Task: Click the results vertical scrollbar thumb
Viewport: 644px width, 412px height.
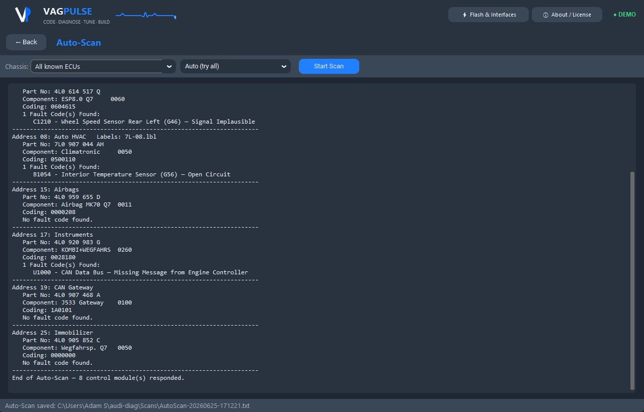Action: [632, 280]
